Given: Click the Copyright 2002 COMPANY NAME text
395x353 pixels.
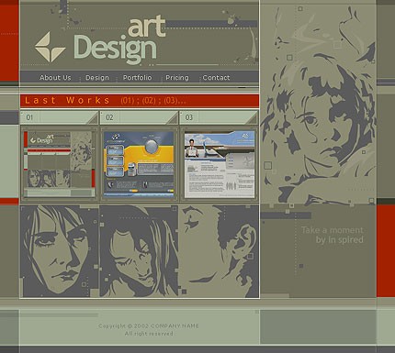Looking at the screenshot, I should [x=149, y=326].
